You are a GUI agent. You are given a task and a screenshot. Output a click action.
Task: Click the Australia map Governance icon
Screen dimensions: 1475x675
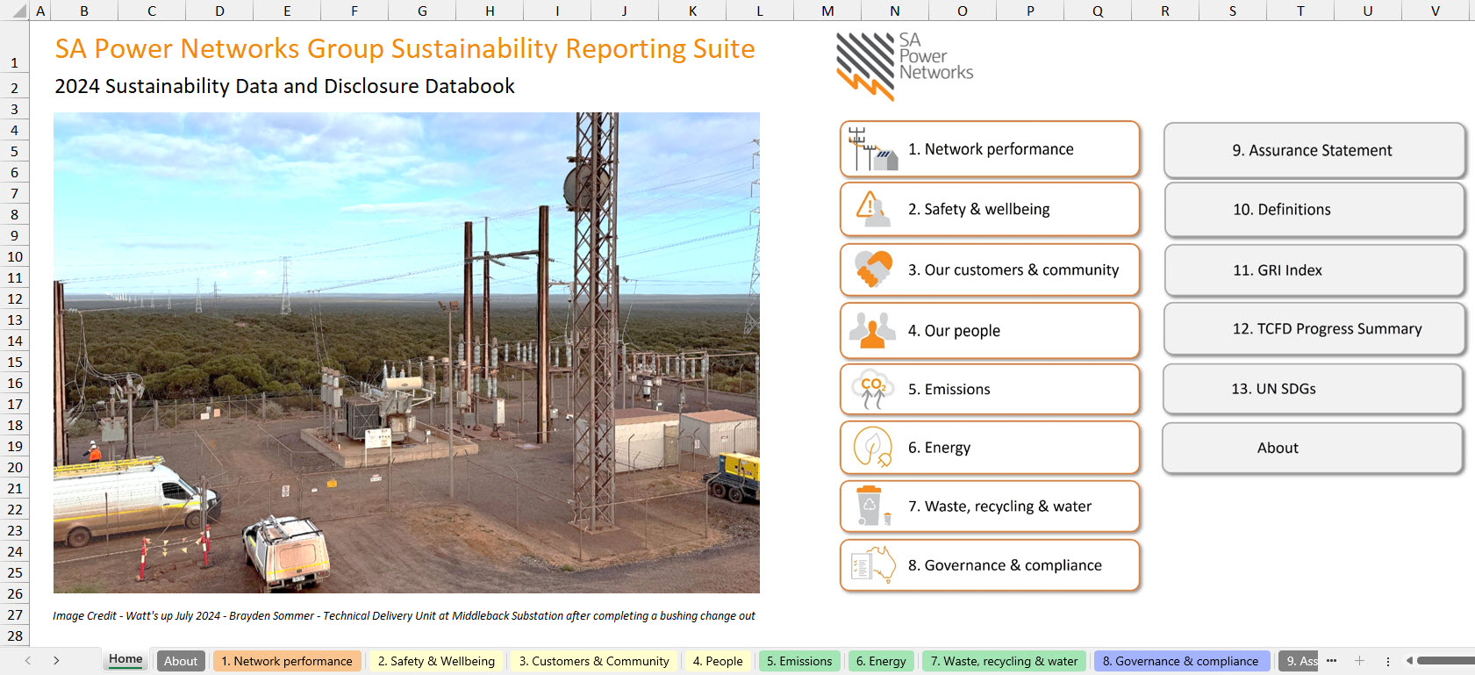pyautogui.click(x=872, y=565)
